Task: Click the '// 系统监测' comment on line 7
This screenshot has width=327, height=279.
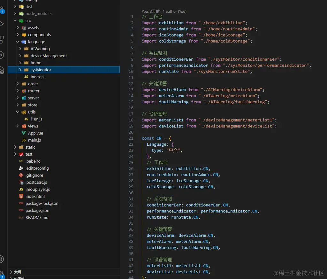Action: 154,53
